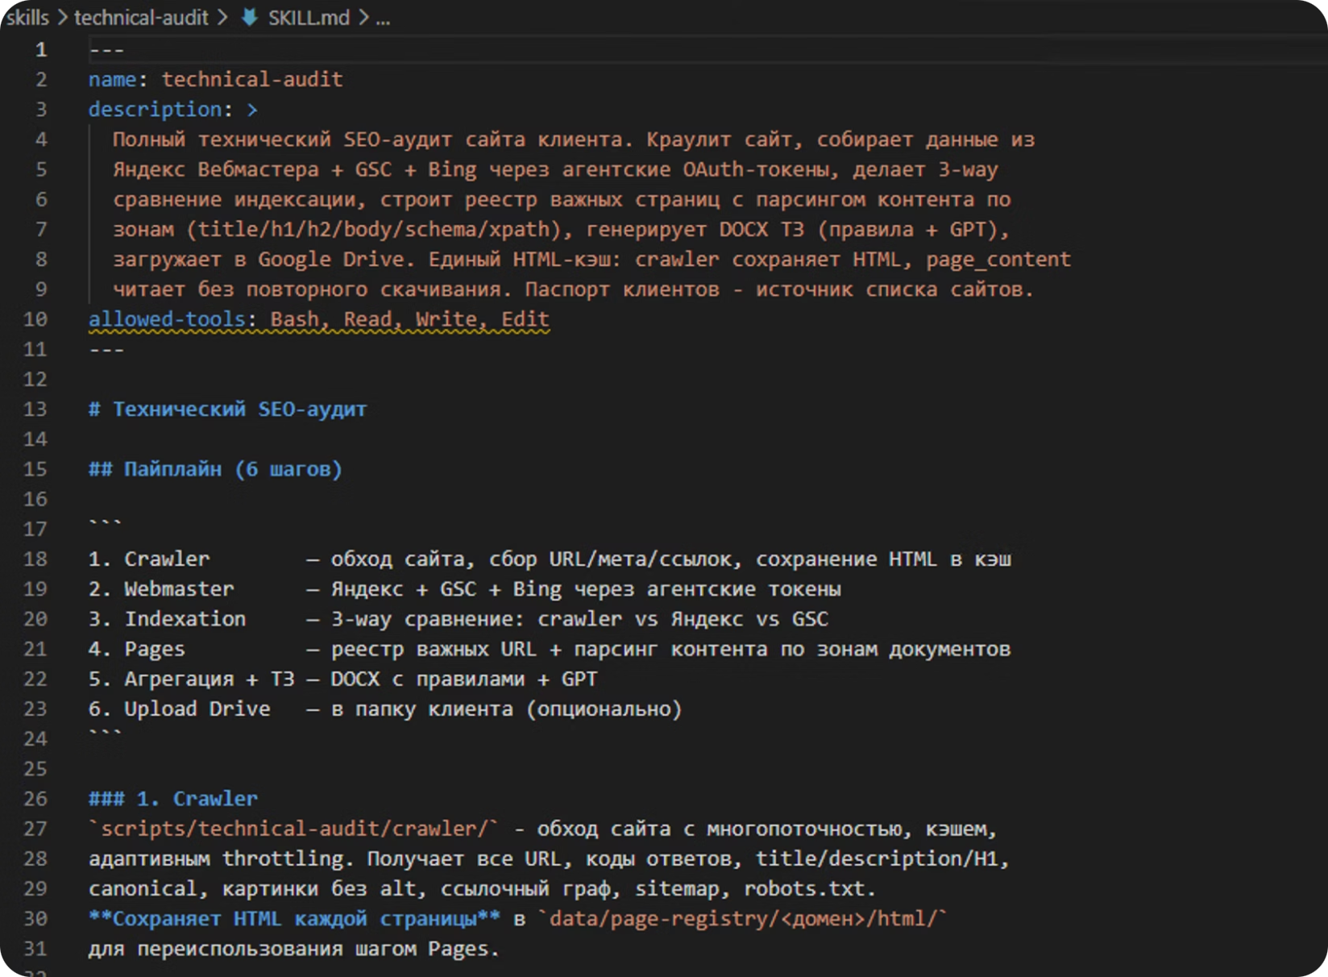The width and height of the screenshot is (1328, 977).
Task: Click the 'description' key on line 3
Action: coord(155,109)
